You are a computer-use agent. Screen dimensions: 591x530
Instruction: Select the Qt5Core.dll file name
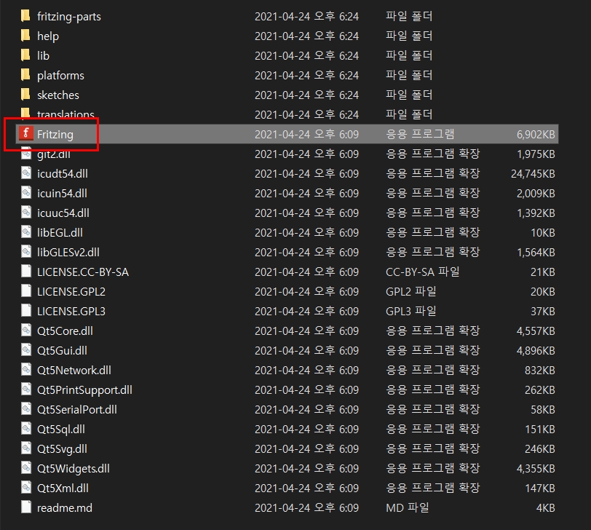[x=65, y=331]
